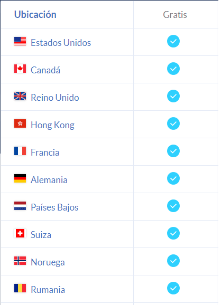Select the France flag icon
The width and height of the screenshot is (221, 305).
[x=20, y=151]
